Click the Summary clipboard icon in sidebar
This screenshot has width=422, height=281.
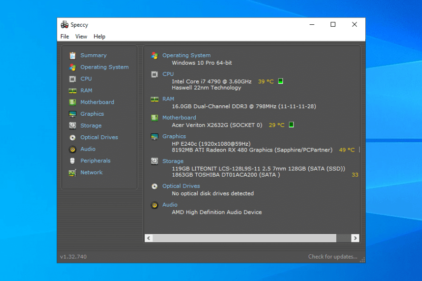pos(72,55)
